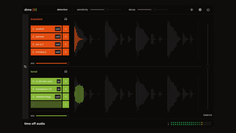Open the settings gear icon
Image resolution: width=236 pixels, height=133 pixels.
pyautogui.click(x=200, y=10)
